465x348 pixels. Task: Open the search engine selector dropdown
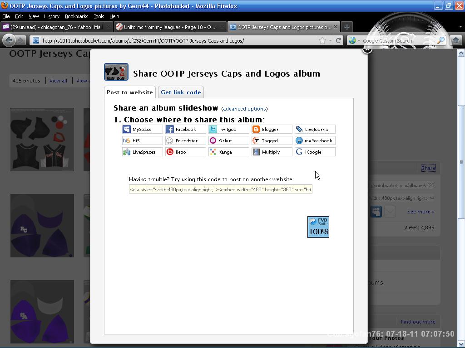click(354, 40)
